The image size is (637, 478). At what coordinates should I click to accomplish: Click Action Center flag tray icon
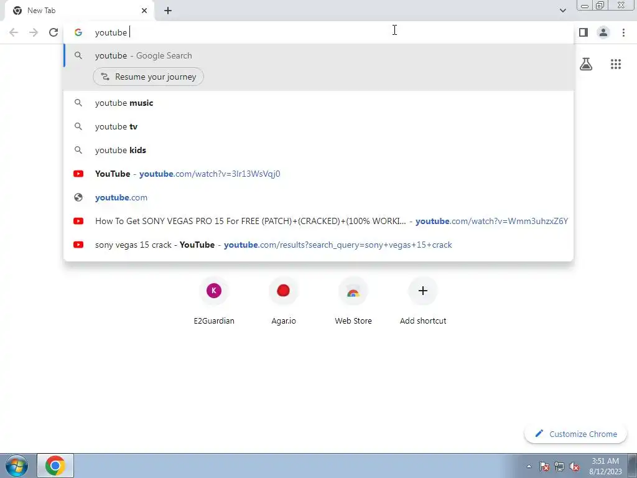[544, 466]
